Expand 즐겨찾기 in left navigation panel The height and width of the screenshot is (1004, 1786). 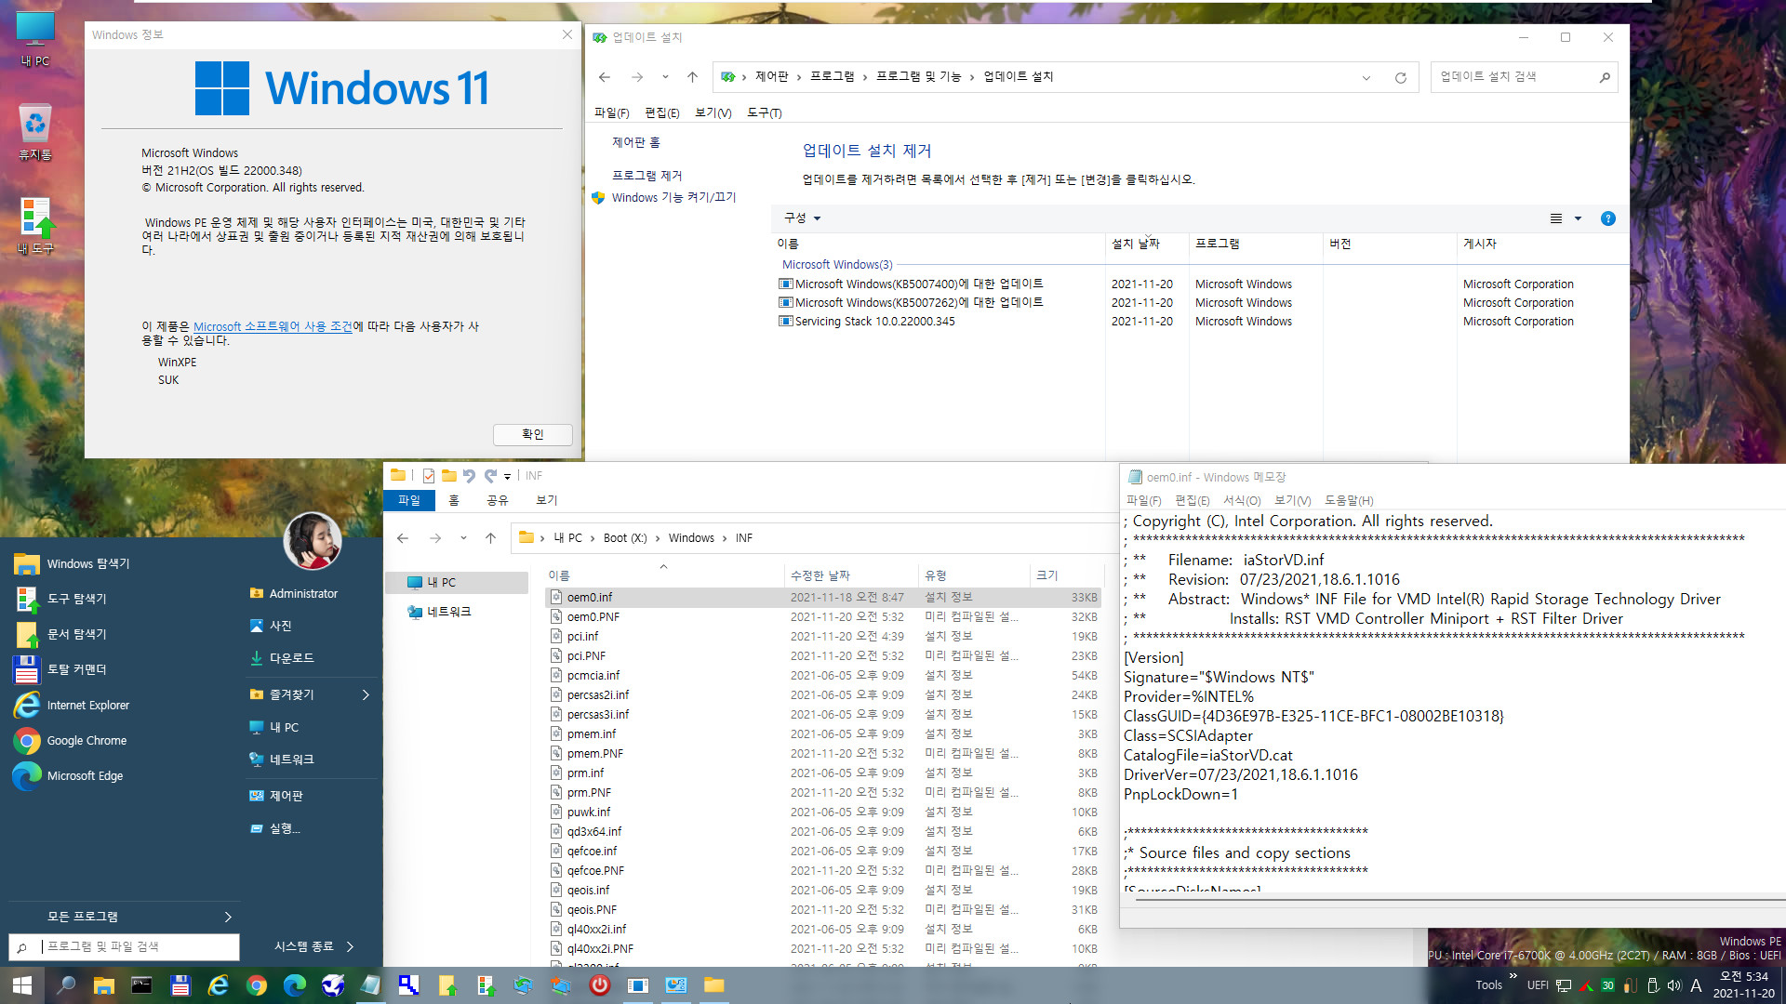point(366,695)
